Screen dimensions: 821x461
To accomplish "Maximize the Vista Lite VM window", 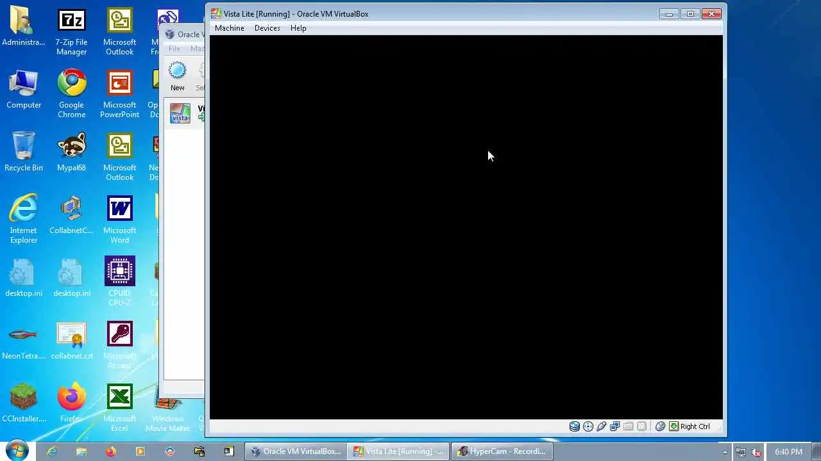I will (690, 13).
